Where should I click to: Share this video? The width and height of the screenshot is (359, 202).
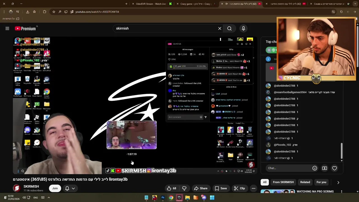coord(201,188)
